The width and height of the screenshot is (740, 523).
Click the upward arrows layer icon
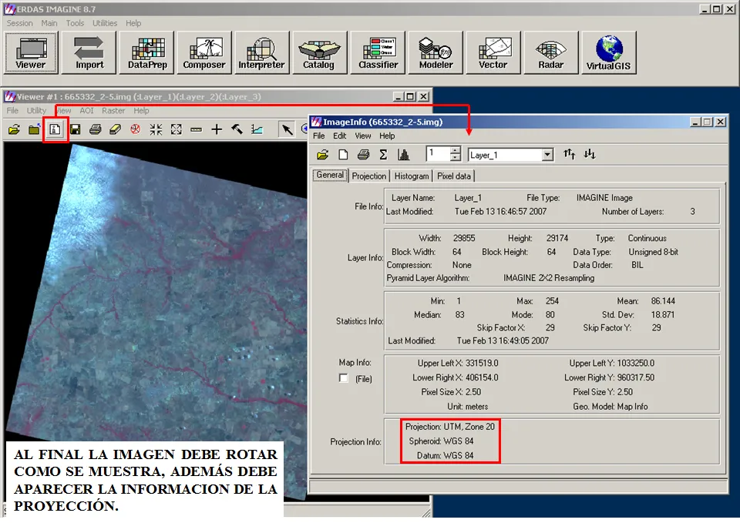[569, 154]
